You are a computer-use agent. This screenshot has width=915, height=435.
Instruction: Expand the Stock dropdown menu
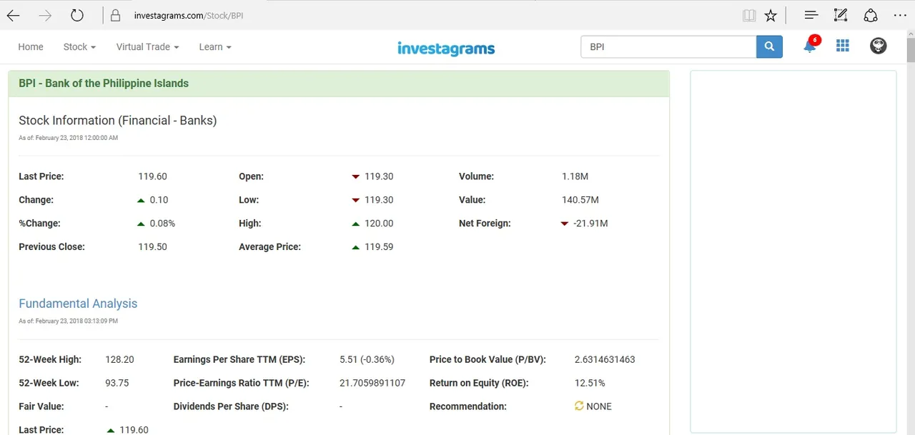point(79,46)
